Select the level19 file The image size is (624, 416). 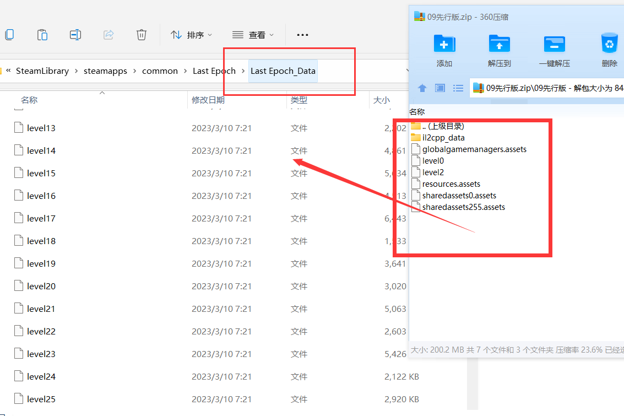click(x=41, y=263)
